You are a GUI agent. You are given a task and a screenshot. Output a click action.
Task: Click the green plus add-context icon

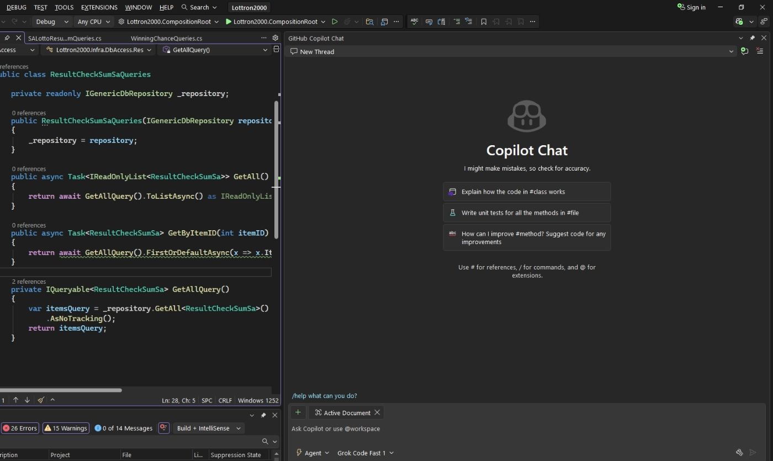pos(298,412)
